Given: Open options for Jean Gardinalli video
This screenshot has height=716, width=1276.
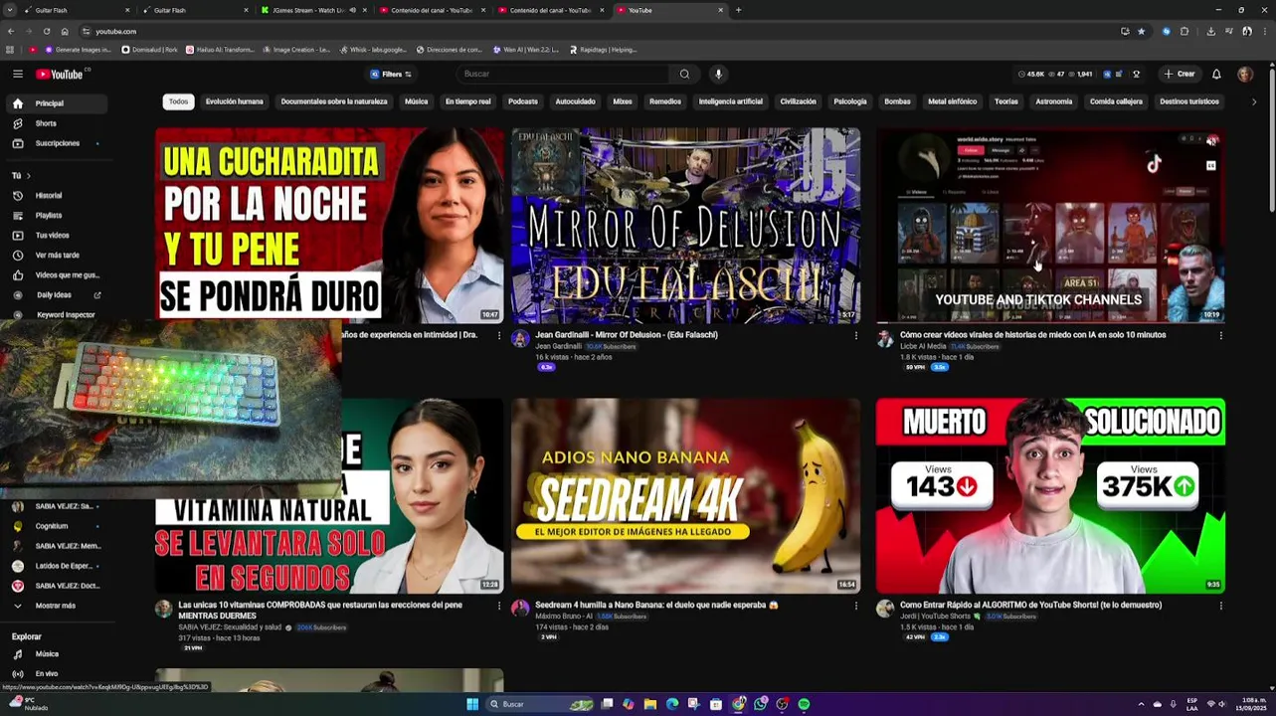Looking at the screenshot, I should 855,335.
